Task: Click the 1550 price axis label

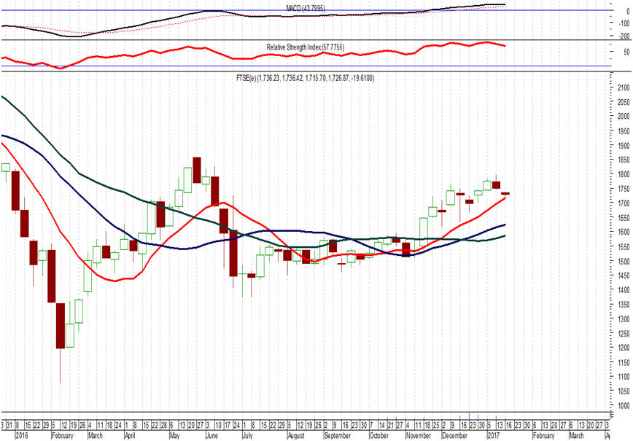Action: coord(624,247)
